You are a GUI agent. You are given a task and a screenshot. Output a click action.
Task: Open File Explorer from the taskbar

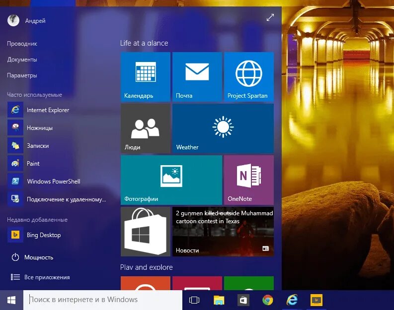click(x=219, y=300)
